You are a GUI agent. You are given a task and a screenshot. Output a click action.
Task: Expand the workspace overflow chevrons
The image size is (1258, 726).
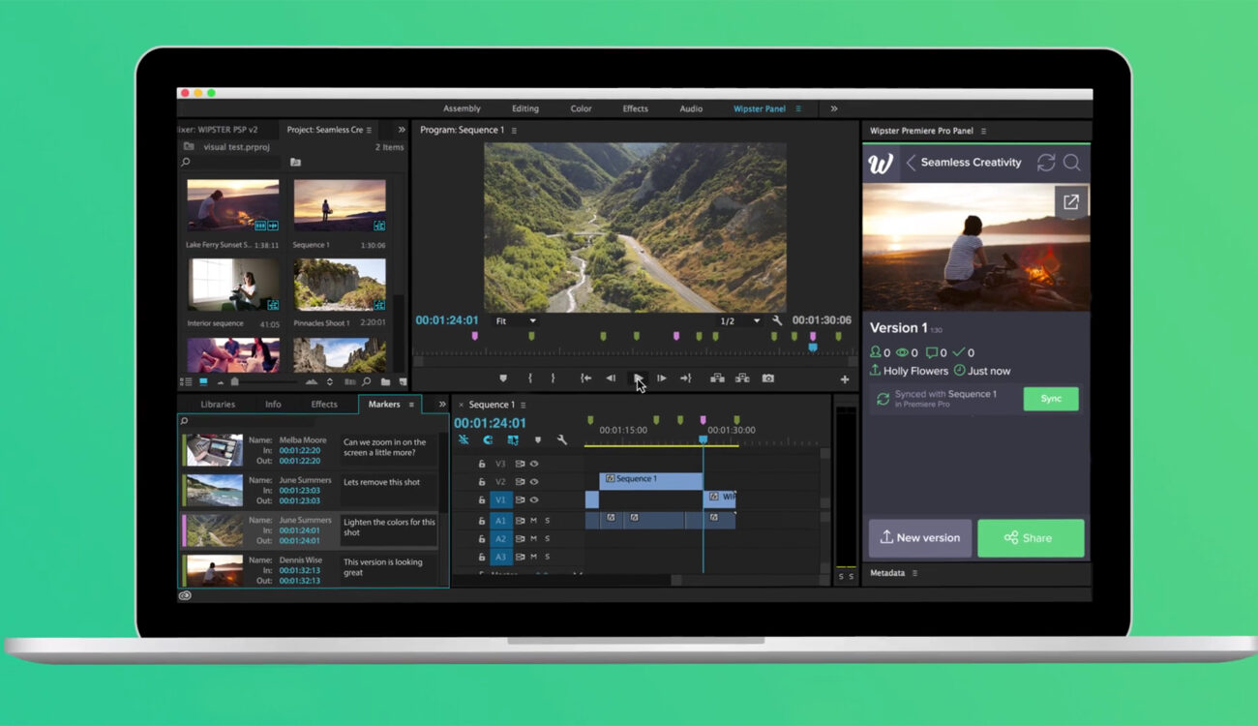pyautogui.click(x=834, y=108)
